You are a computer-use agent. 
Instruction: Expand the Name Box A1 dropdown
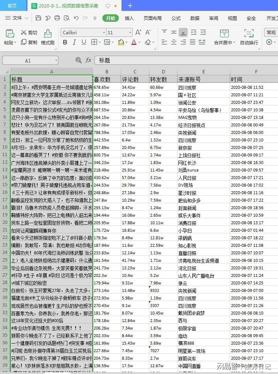(56, 60)
